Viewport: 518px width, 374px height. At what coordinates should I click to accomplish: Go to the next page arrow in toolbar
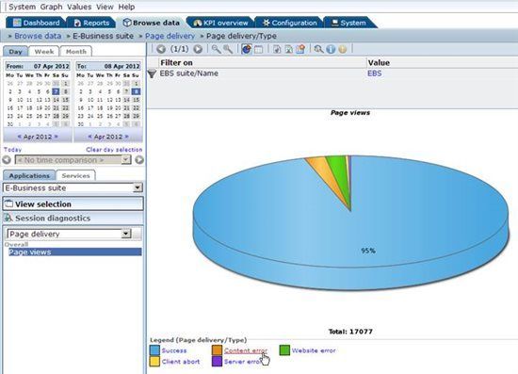coord(198,49)
